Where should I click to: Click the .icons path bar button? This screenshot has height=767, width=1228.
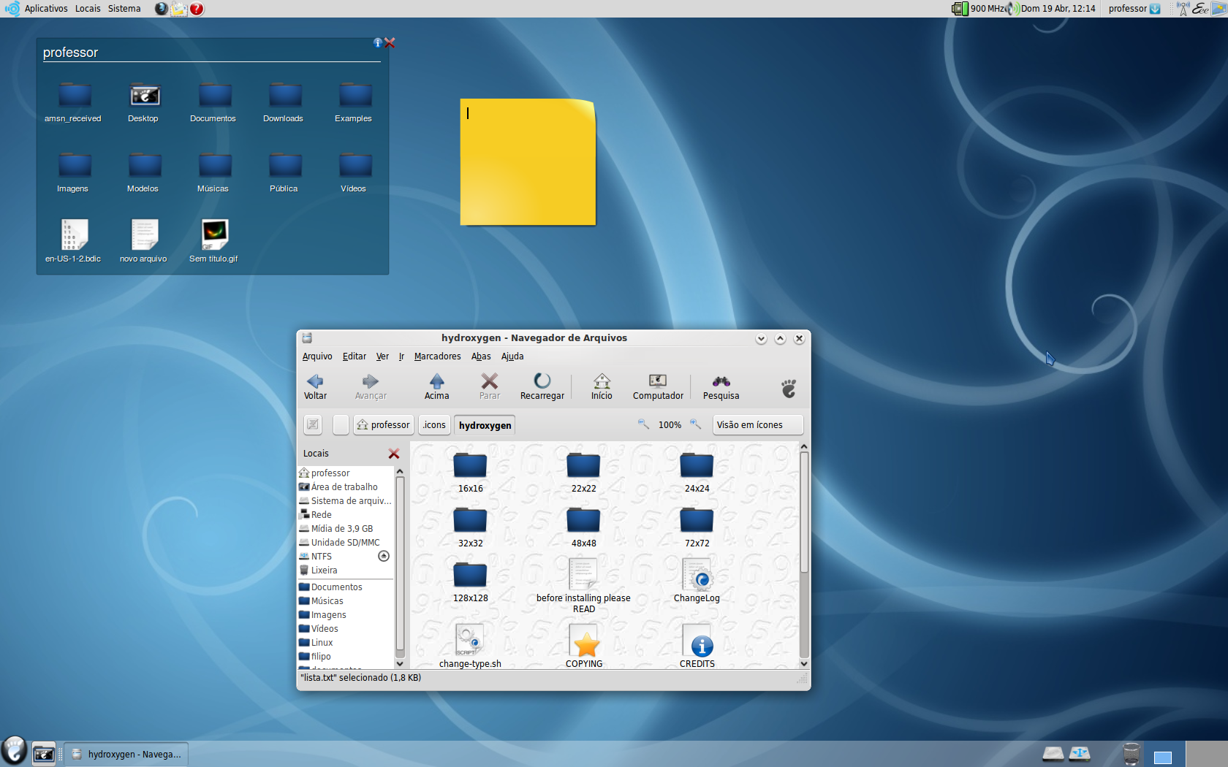click(x=434, y=424)
